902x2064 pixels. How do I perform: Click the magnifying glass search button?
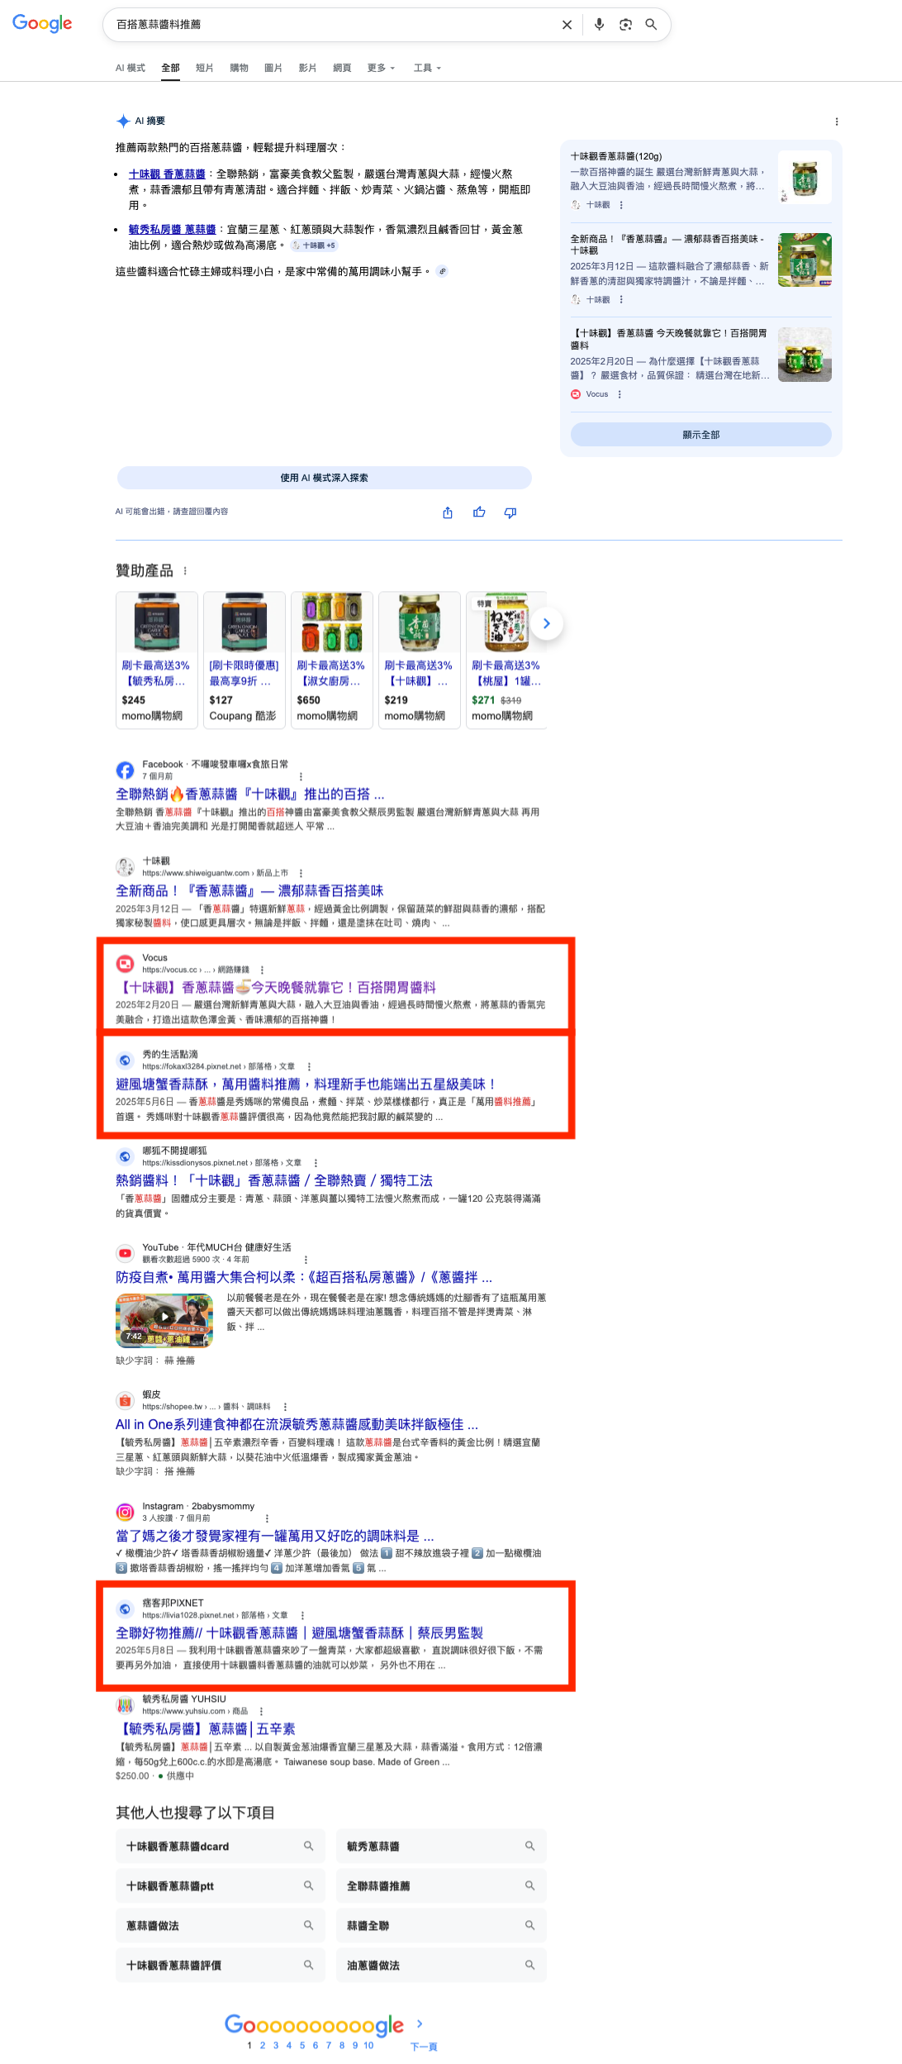(x=651, y=25)
